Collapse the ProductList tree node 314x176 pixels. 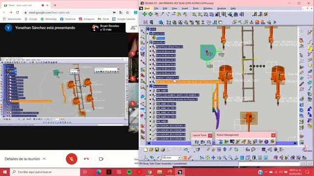pos(148,43)
